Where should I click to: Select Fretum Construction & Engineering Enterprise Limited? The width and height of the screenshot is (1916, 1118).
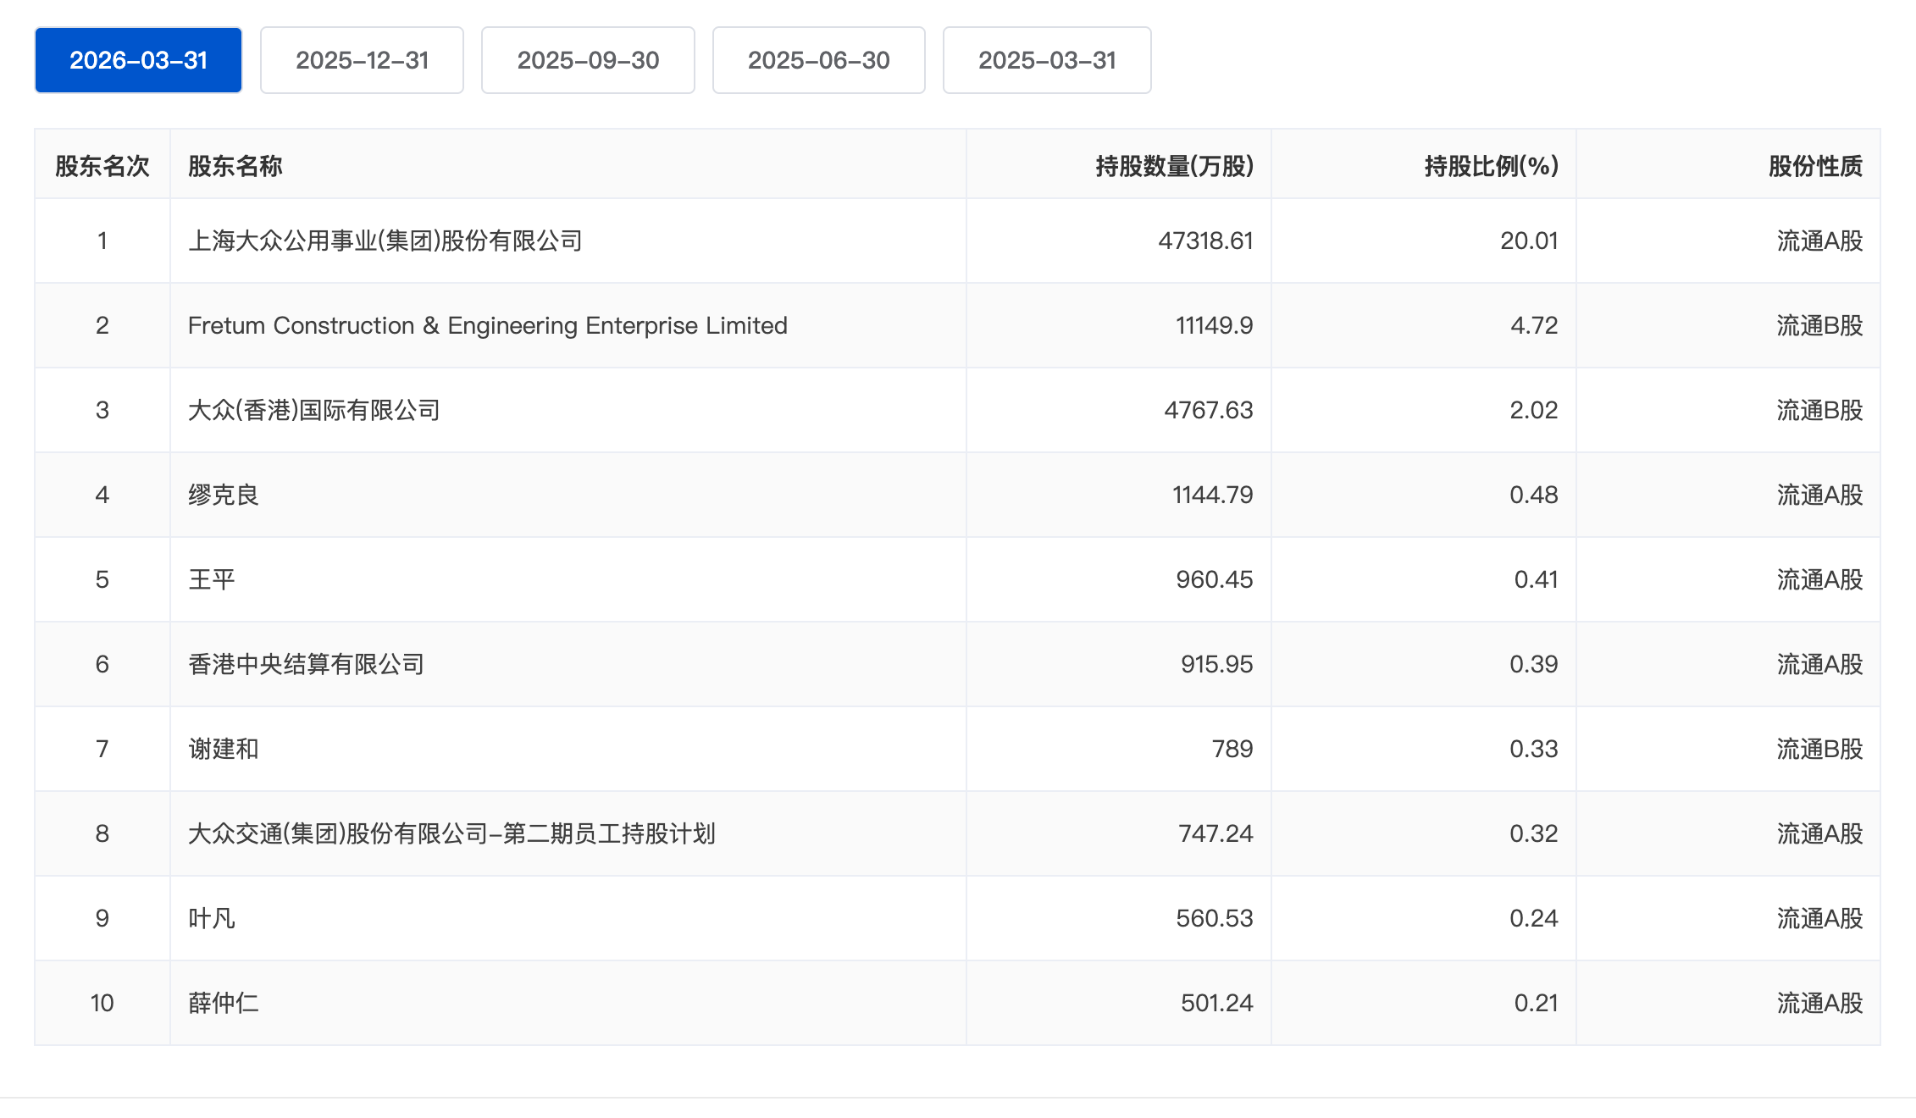click(488, 325)
